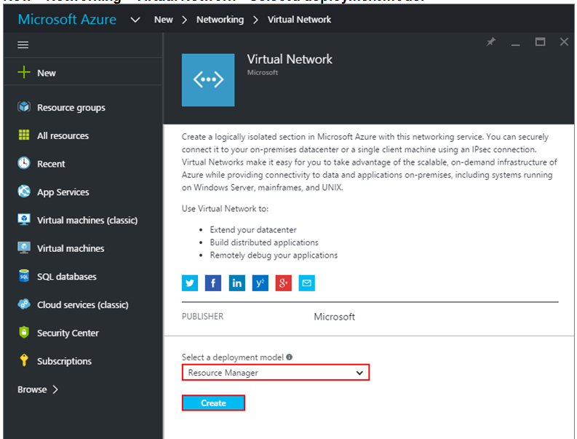The image size is (577, 439).
Task: Share via email envelope icon
Action: [306, 283]
